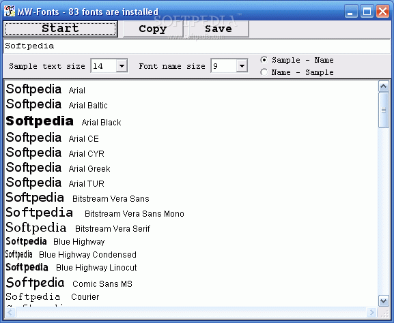394x323 pixels.
Task: Click the Copy button
Action: point(153,29)
